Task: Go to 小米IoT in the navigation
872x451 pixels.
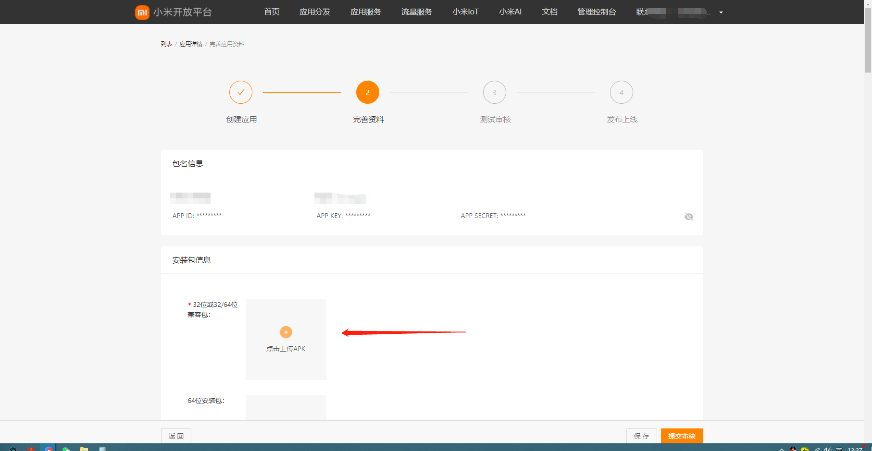Action: pos(465,12)
